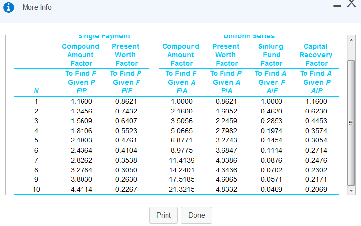Select the A/P column header
The height and width of the screenshot is (226, 361).
317,91
